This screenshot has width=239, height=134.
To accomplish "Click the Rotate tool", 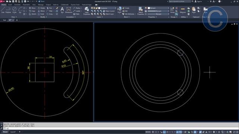I will (x=41, y=8).
